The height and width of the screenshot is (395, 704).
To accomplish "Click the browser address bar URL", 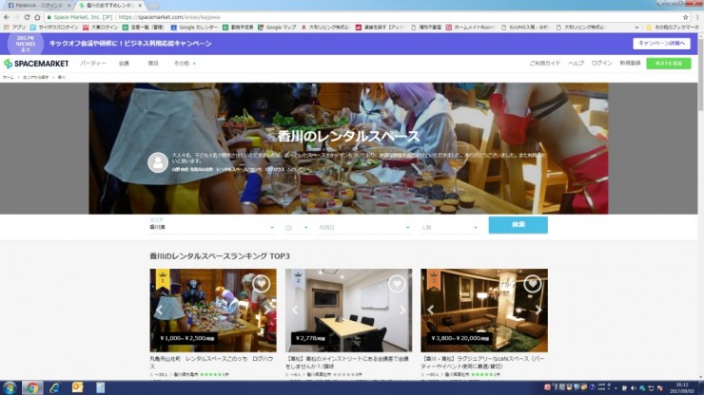I will click(169, 17).
